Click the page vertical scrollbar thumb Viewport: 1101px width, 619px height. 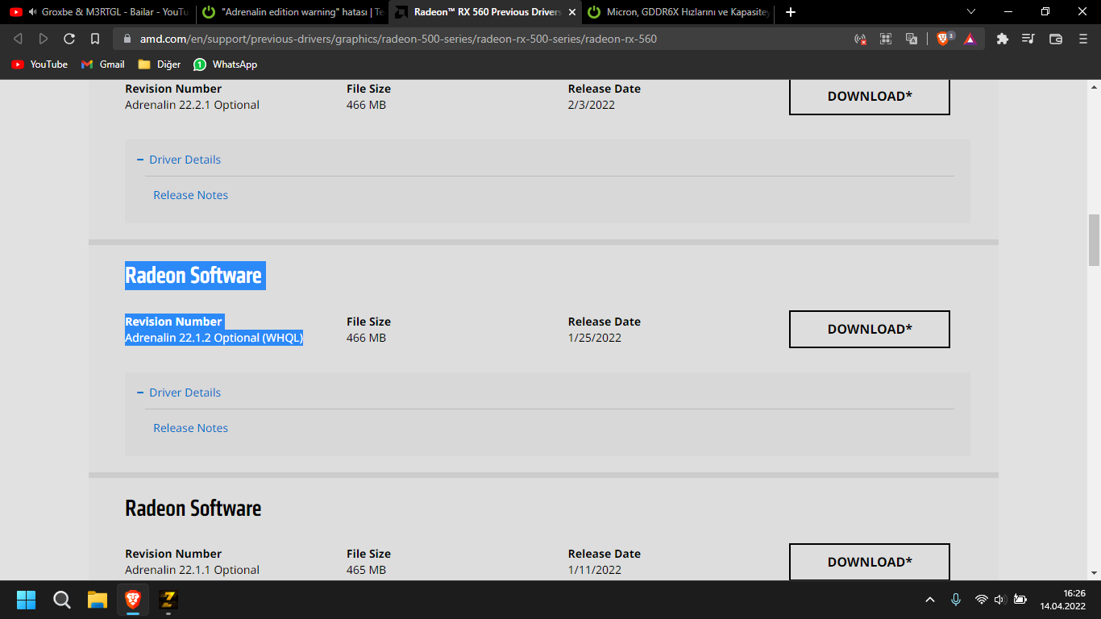click(x=1094, y=239)
